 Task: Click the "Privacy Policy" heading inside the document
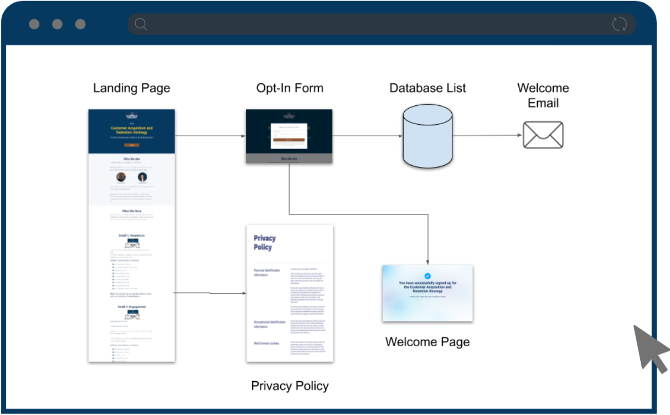(265, 243)
